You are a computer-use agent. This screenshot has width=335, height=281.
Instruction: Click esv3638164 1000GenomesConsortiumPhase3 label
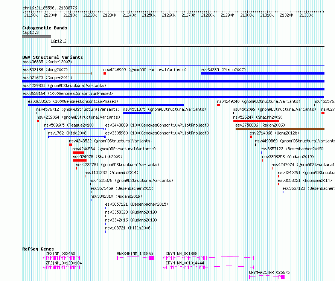point(68,93)
